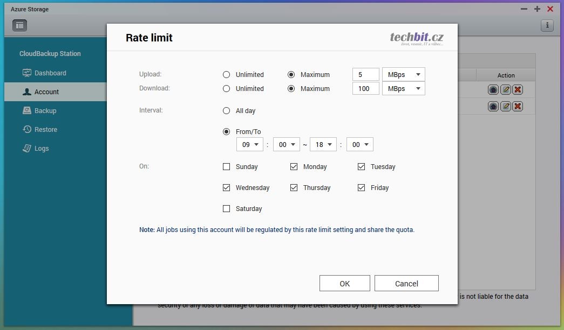Open Dashboard in the sidebar

click(50, 73)
